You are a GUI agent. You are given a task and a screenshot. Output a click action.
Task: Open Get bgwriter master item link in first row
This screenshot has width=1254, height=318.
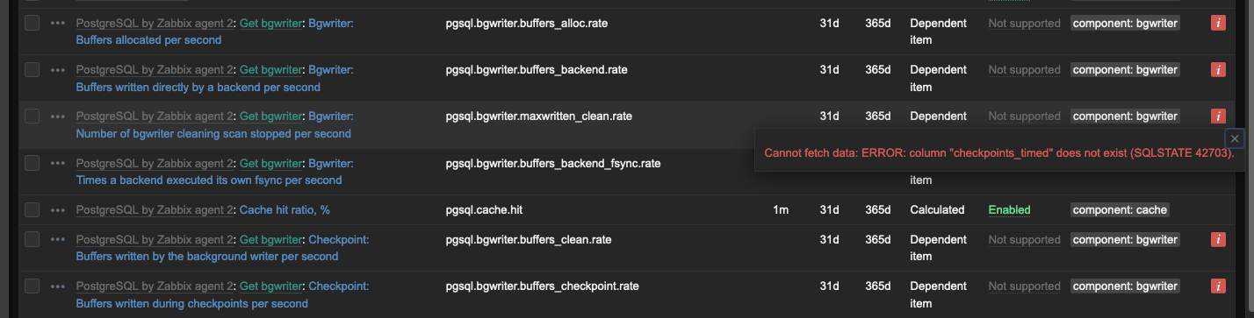(x=270, y=24)
